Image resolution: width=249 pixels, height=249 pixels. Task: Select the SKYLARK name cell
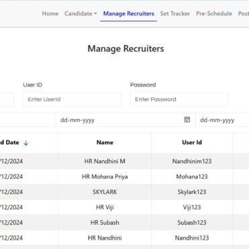pyautogui.click(x=105, y=192)
